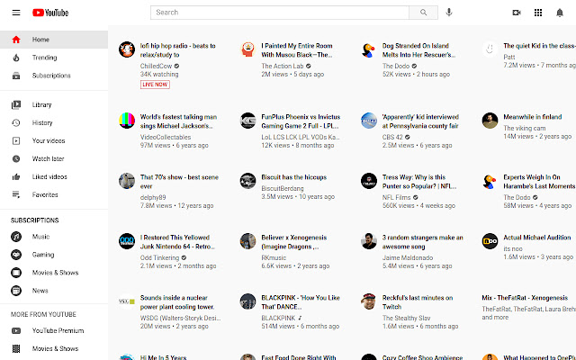Open Tress Way punter video
The height and width of the screenshot is (360, 576).
click(x=419, y=182)
